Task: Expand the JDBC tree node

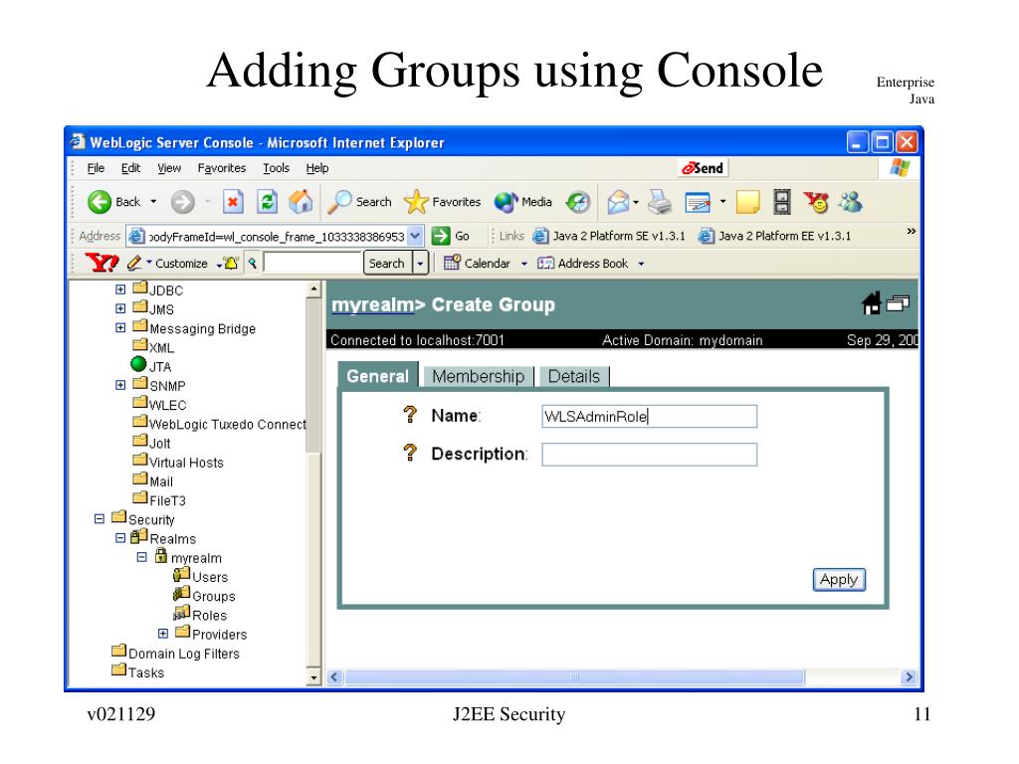Action: coord(120,290)
